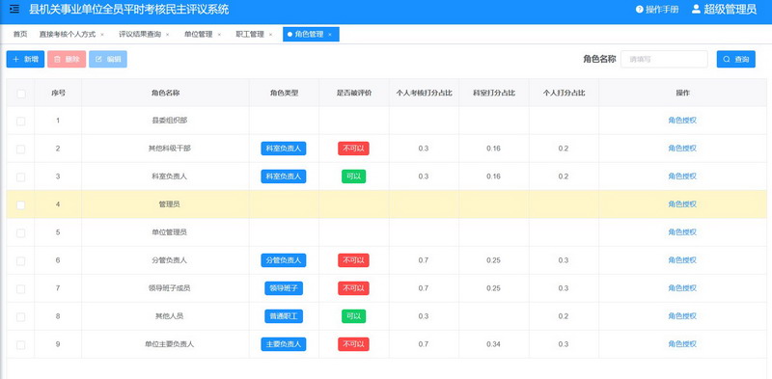This screenshot has width=772, height=379.
Task: Open 角色授权 for 单位主要负责人
Action: [682, 344]
